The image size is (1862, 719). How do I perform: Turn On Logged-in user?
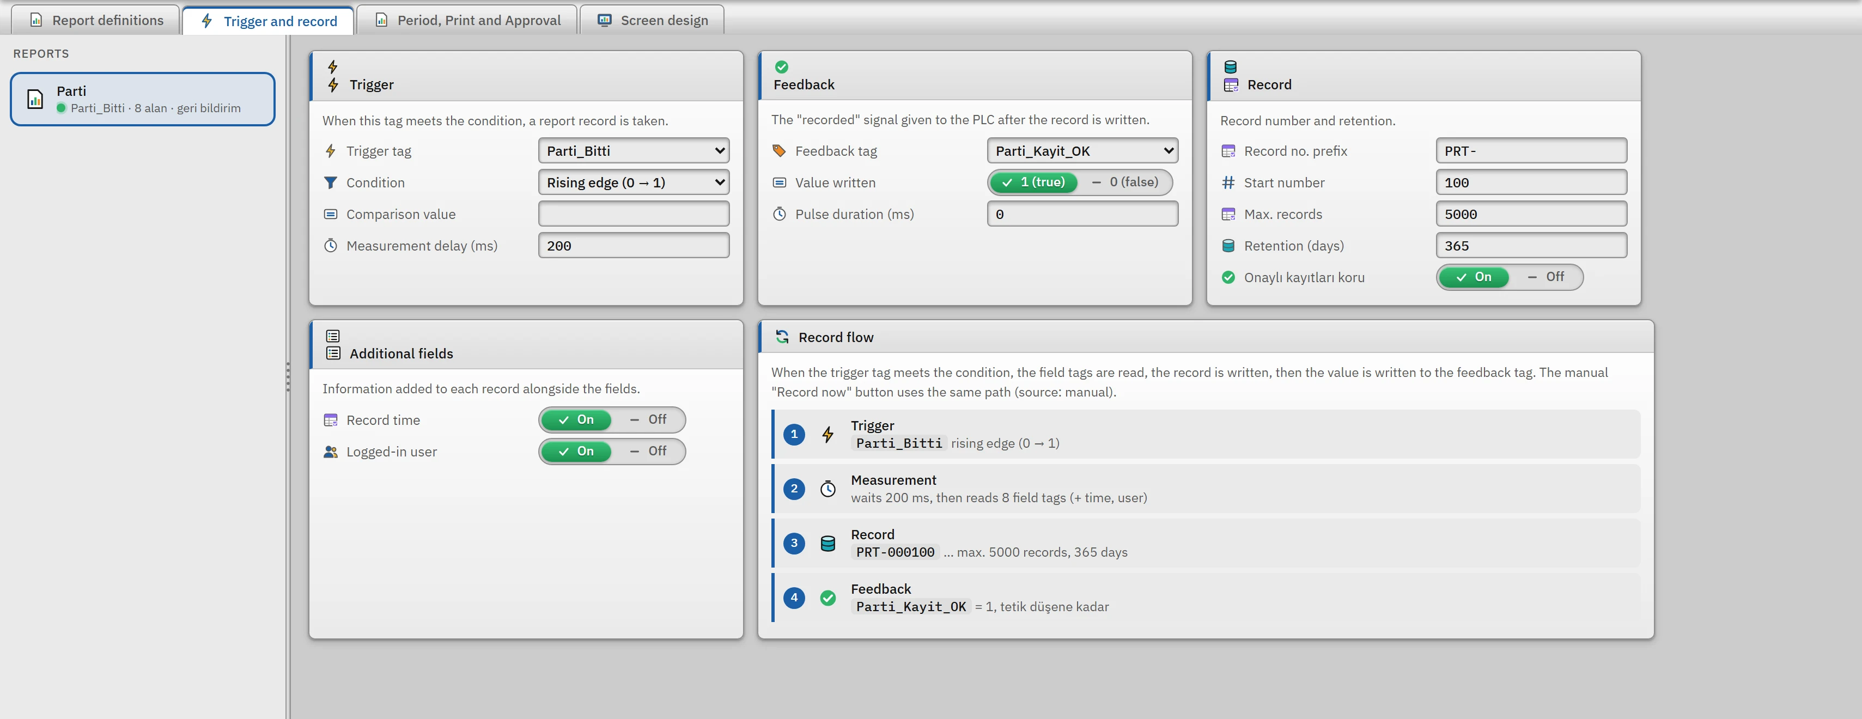(576, 452)
